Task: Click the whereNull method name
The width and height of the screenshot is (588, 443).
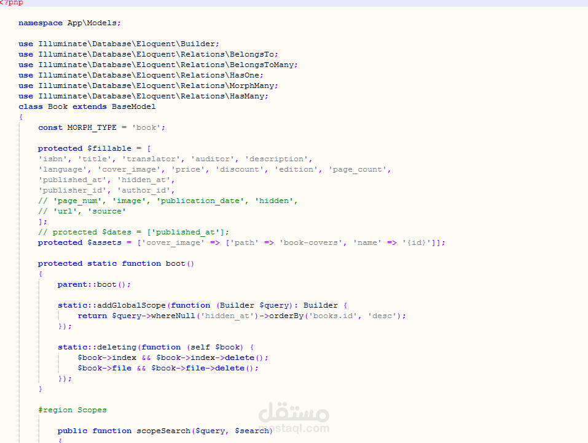Action: 173,316
